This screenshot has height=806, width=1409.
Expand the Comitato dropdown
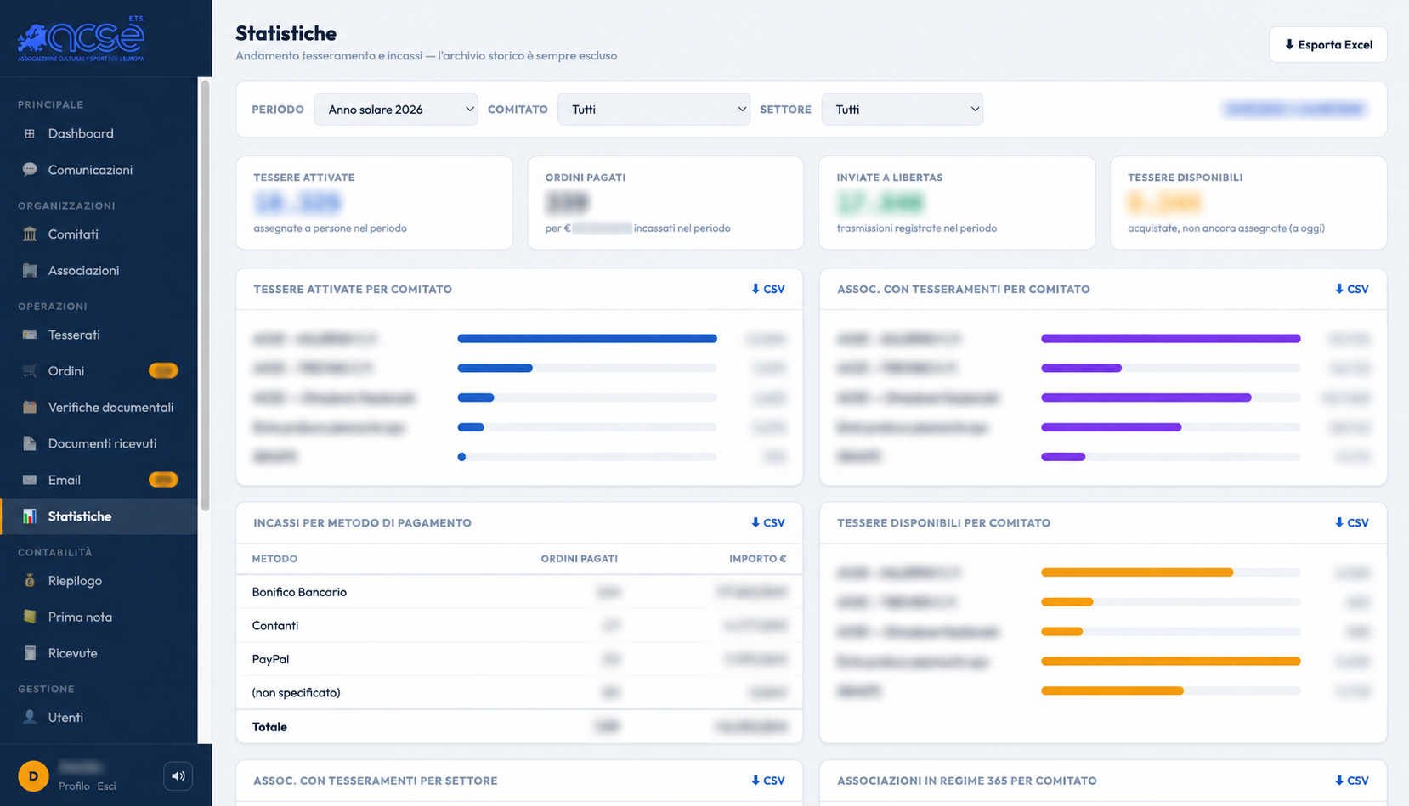click(x=654, y=110)
